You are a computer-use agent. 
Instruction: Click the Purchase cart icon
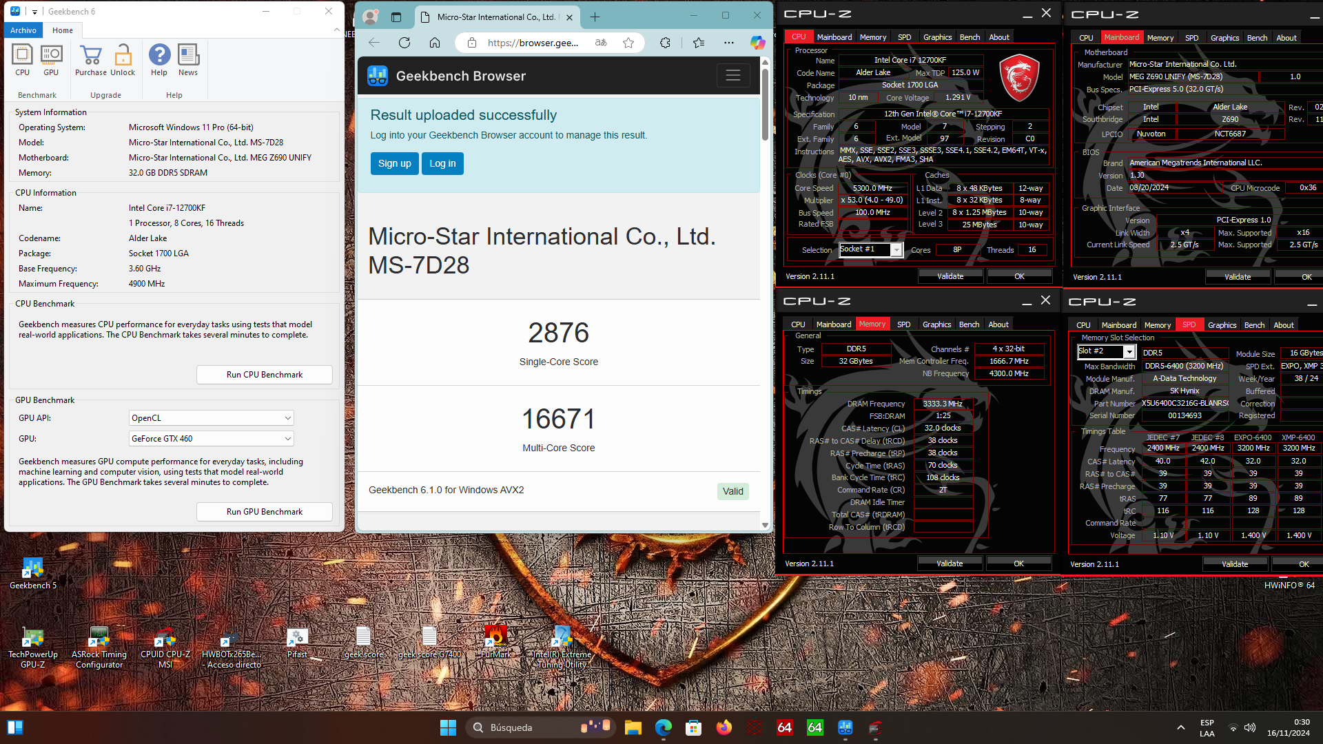click(x=91, y=59)
